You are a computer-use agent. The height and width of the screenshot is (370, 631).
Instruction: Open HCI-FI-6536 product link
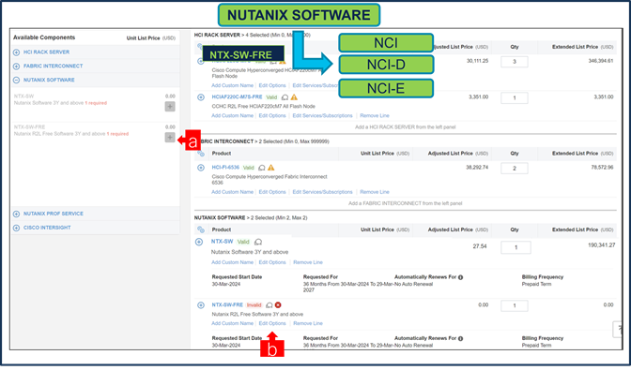pyautogui.click(x=225, y=168)
